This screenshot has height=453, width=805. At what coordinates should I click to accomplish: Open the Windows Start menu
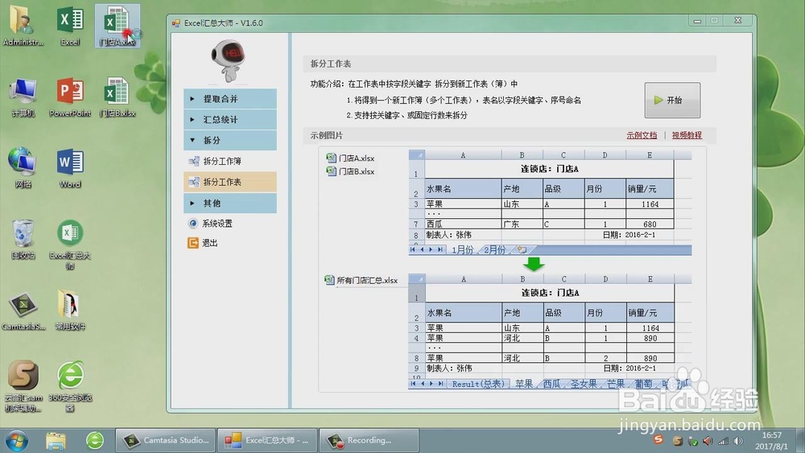[x=16, y=441]
